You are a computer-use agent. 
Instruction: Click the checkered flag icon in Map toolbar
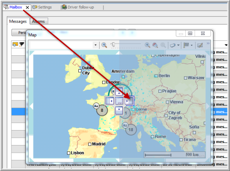[x=186, y=45]
